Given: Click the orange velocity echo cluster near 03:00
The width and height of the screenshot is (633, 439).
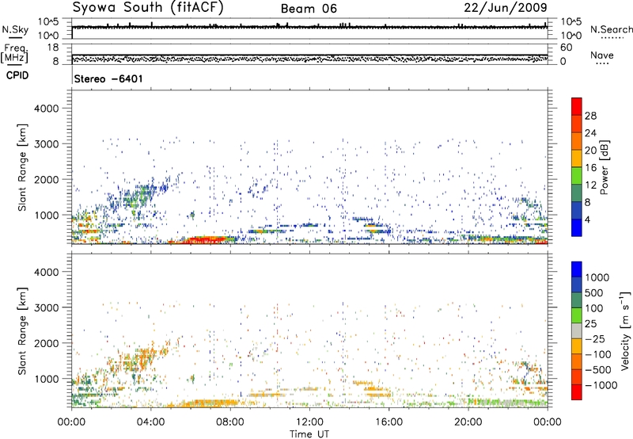Looking at the screenshot, I should coord(137,360).
